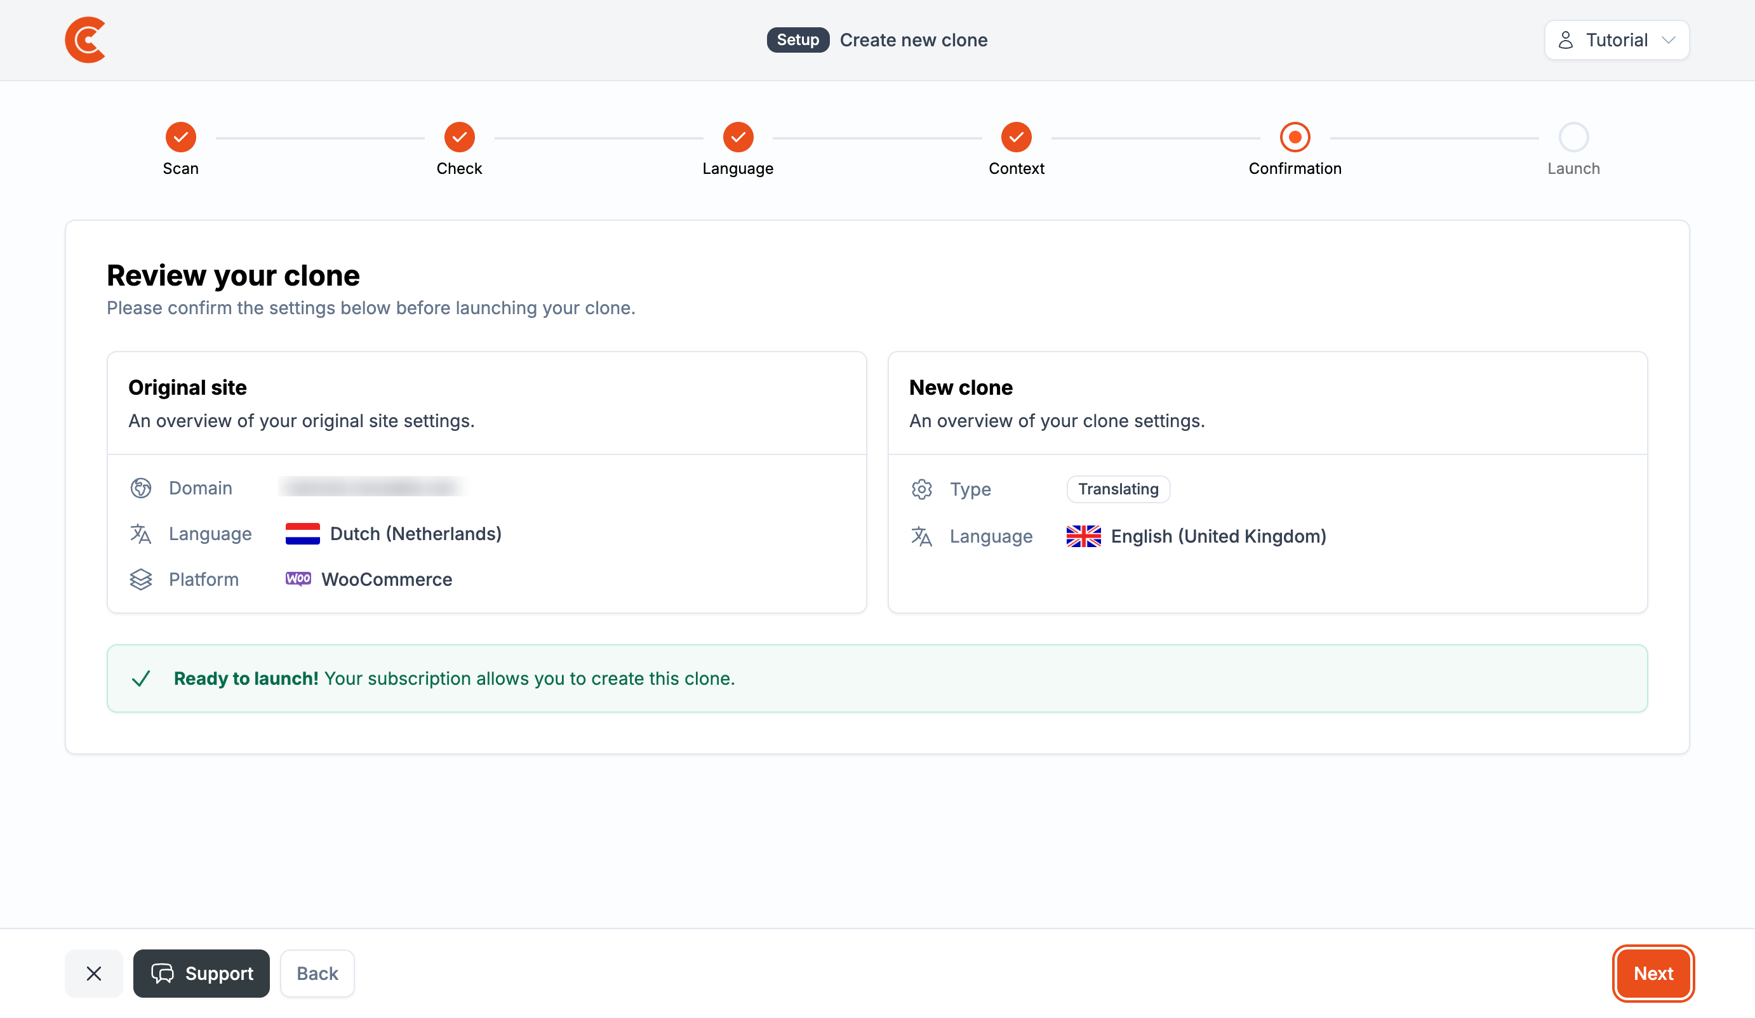Open the Tutorial account dropdown
The height and width of the screenshot is (1018, 1755).
click(1616, 40)
